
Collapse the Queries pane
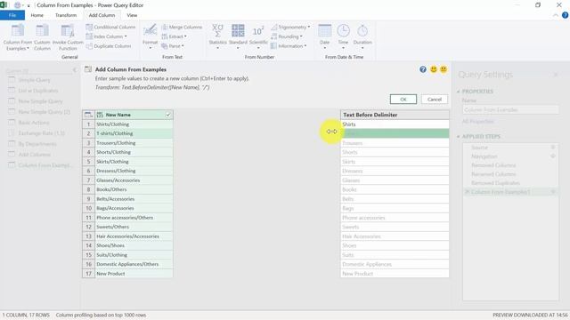coord(75,70)
